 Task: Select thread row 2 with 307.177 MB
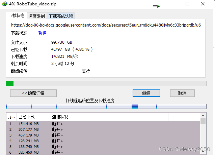tap(103, 129)
